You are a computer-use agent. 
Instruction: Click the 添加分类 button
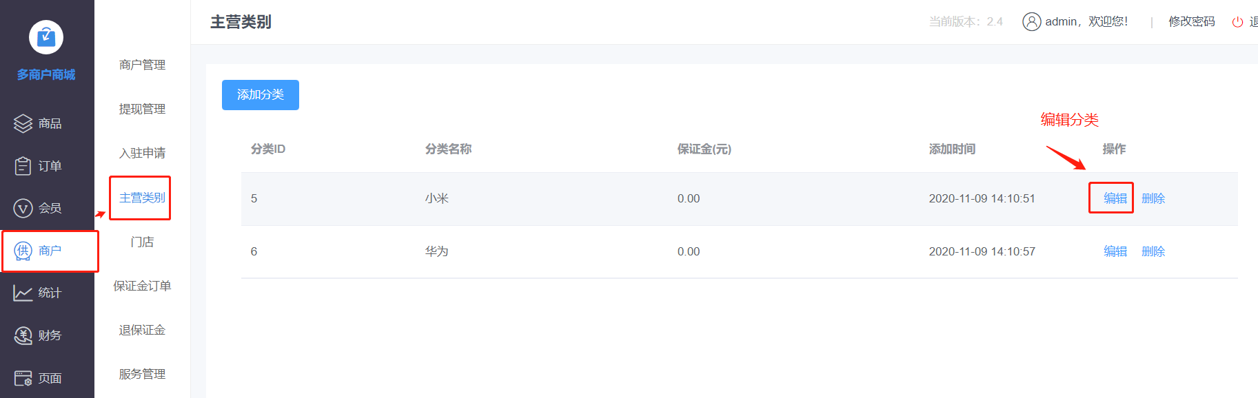(261, 95)
